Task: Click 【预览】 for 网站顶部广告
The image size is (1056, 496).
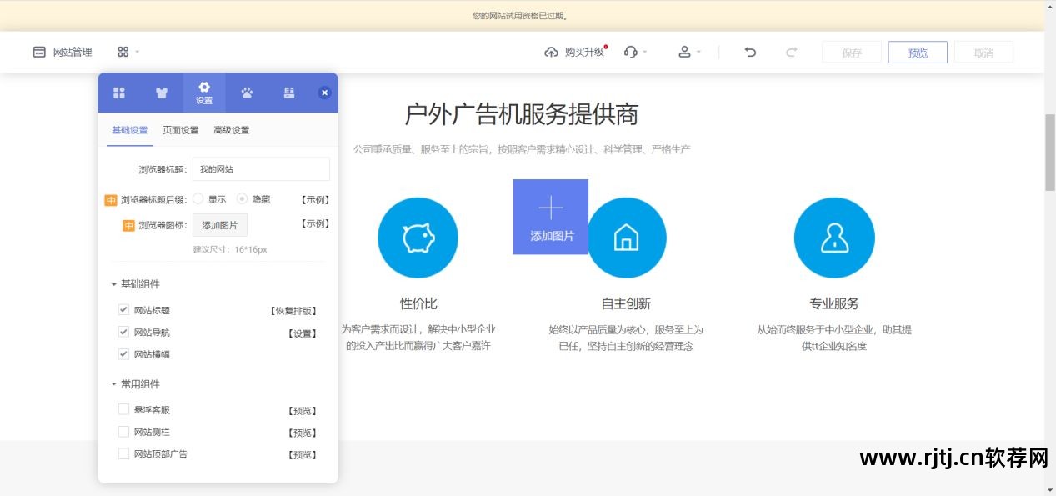Action: pos(302,454)
